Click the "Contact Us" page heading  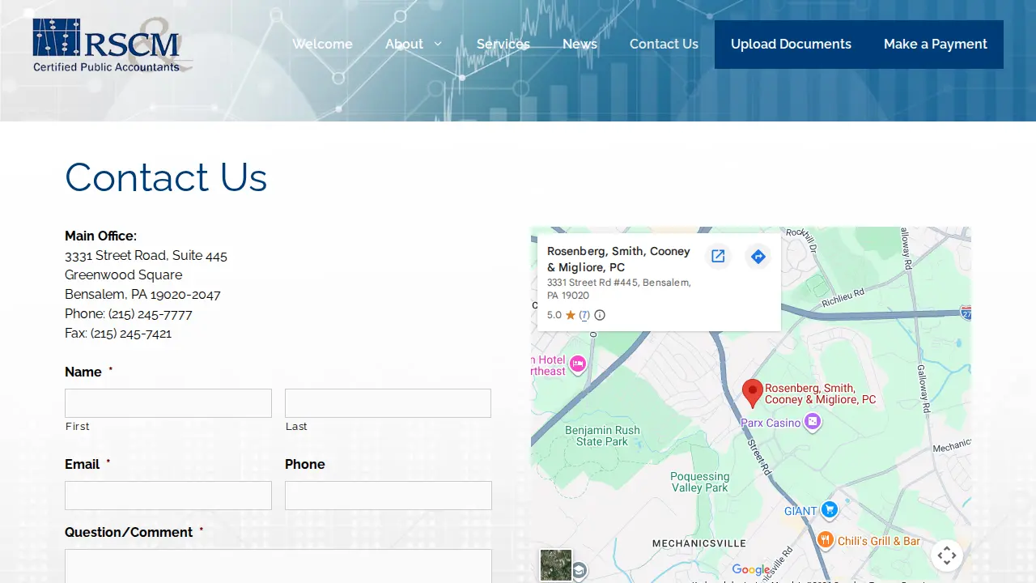(x=166, y=177)
